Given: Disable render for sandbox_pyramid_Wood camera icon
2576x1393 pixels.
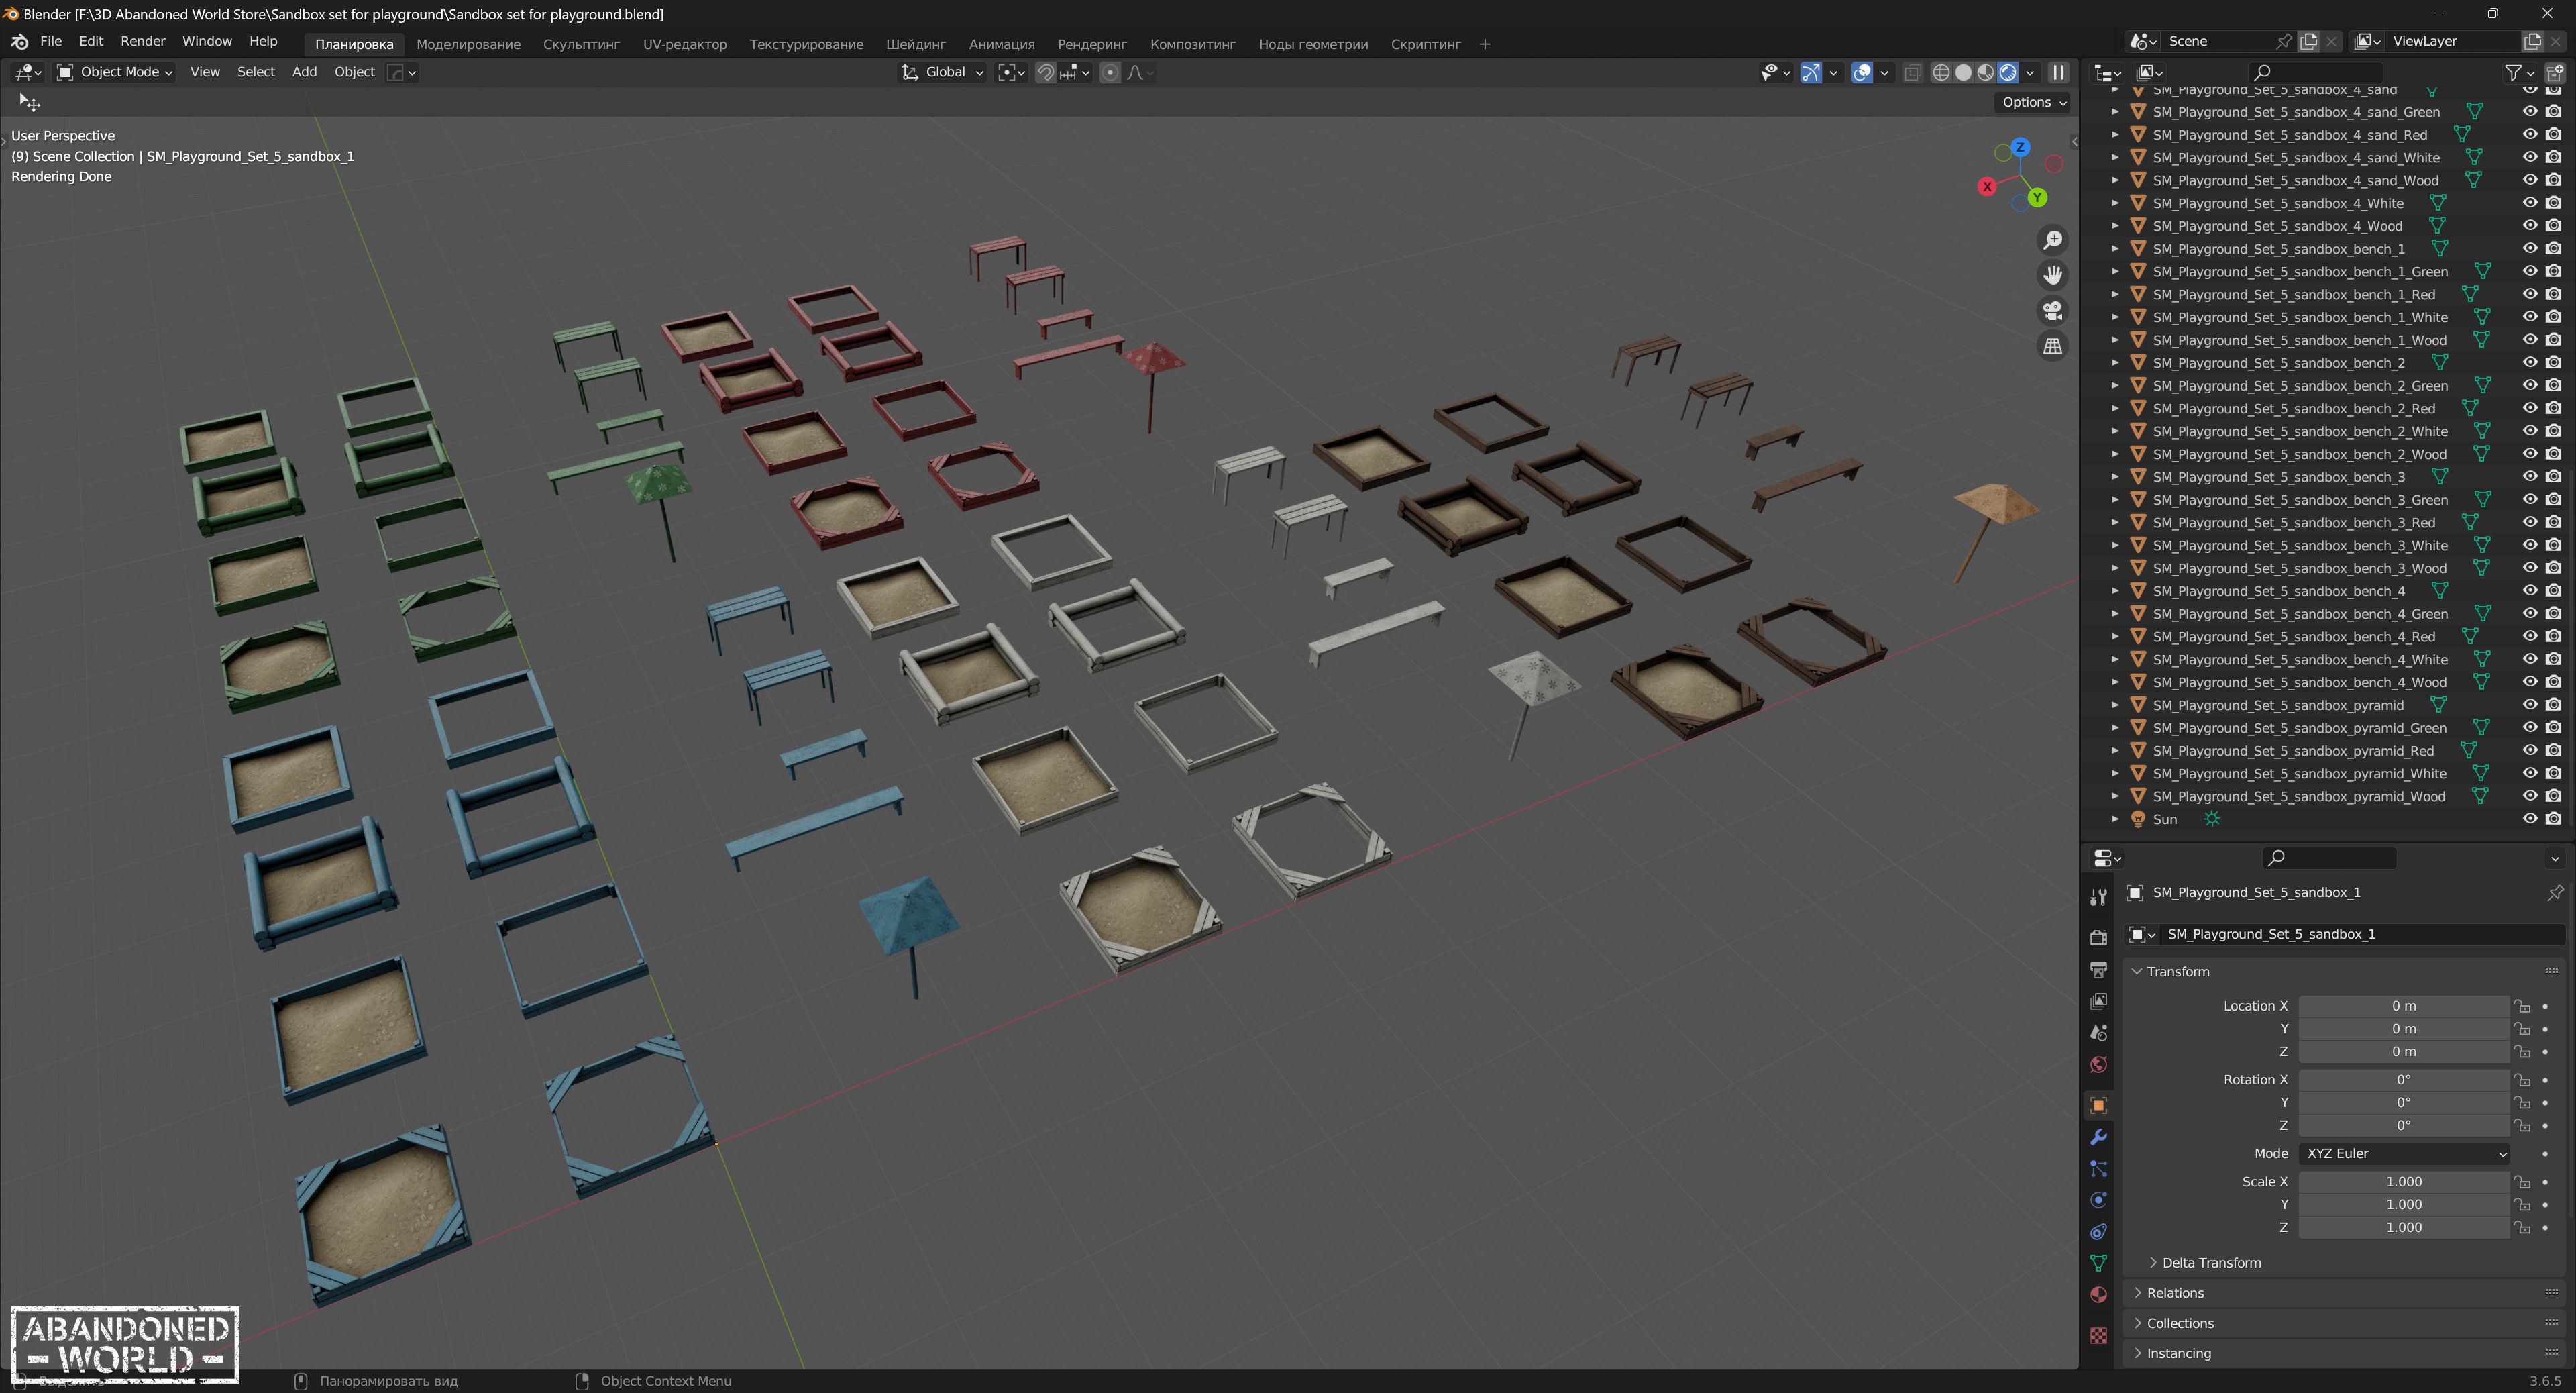Looking at the screenshot, I should click(x=2553, y=796).
